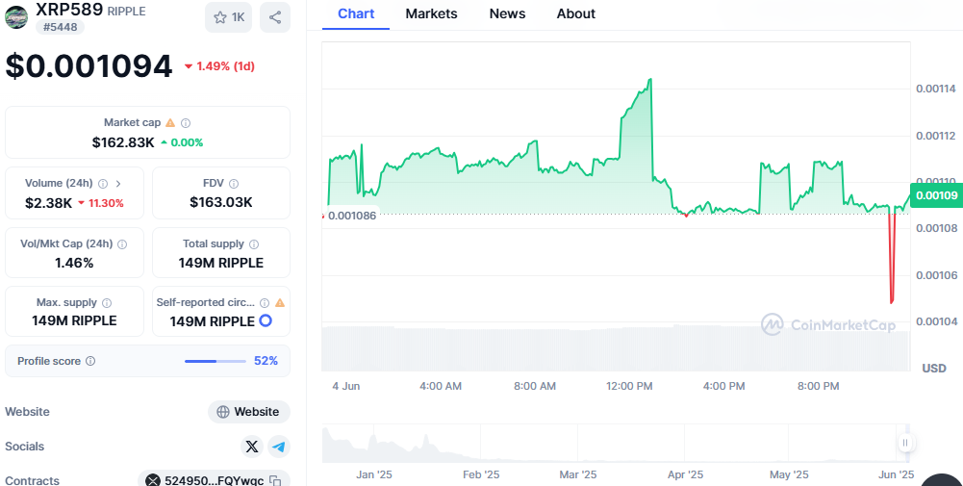Screen dimensions: 963x486
Task: Click the rank badge #5448
Action: tap(61, 27)
